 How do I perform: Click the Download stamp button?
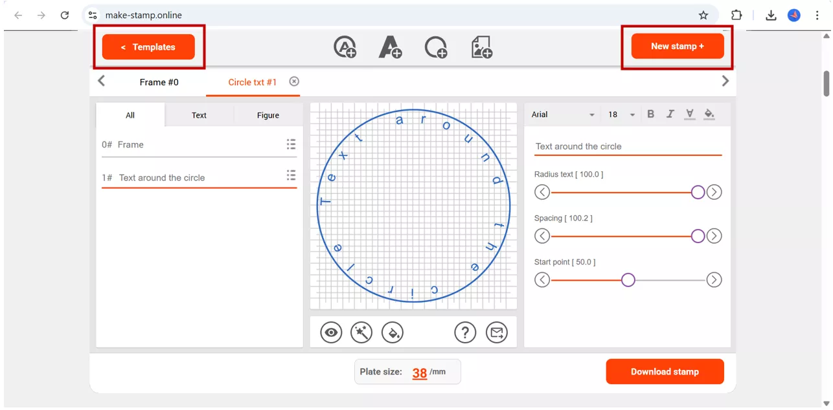pyautogui.click(x=665, y=371)
